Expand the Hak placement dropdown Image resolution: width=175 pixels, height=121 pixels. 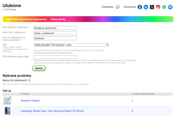coord(71,45)
